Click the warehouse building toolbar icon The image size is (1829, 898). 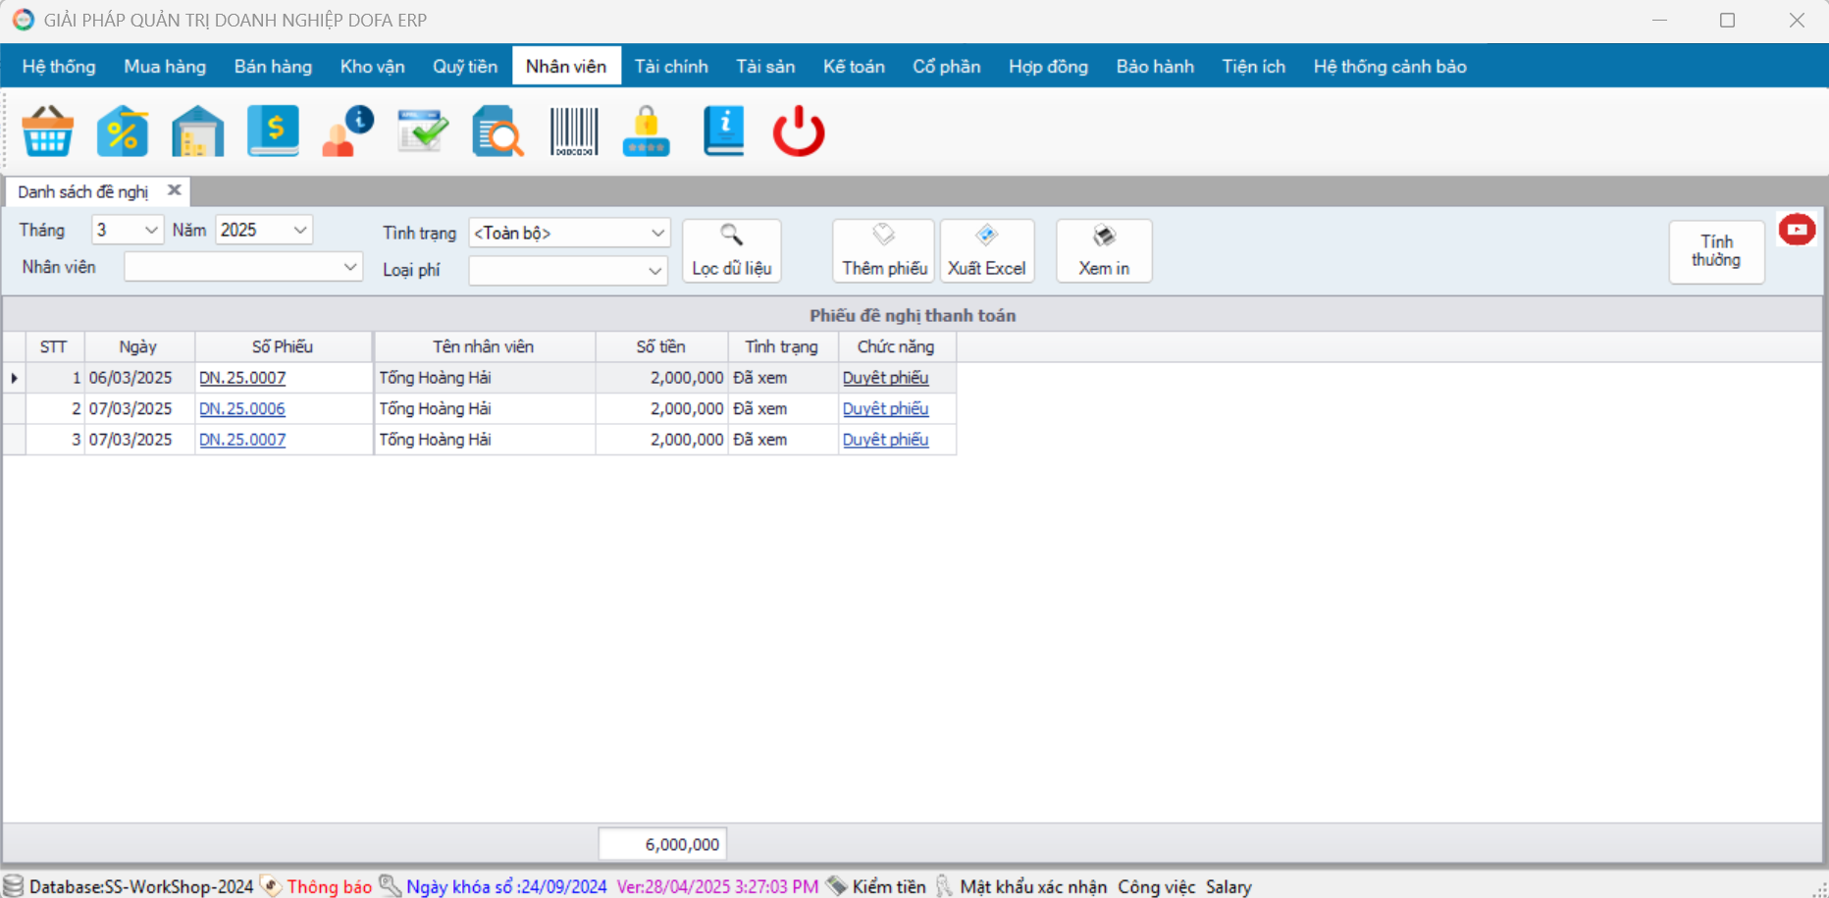197,132
